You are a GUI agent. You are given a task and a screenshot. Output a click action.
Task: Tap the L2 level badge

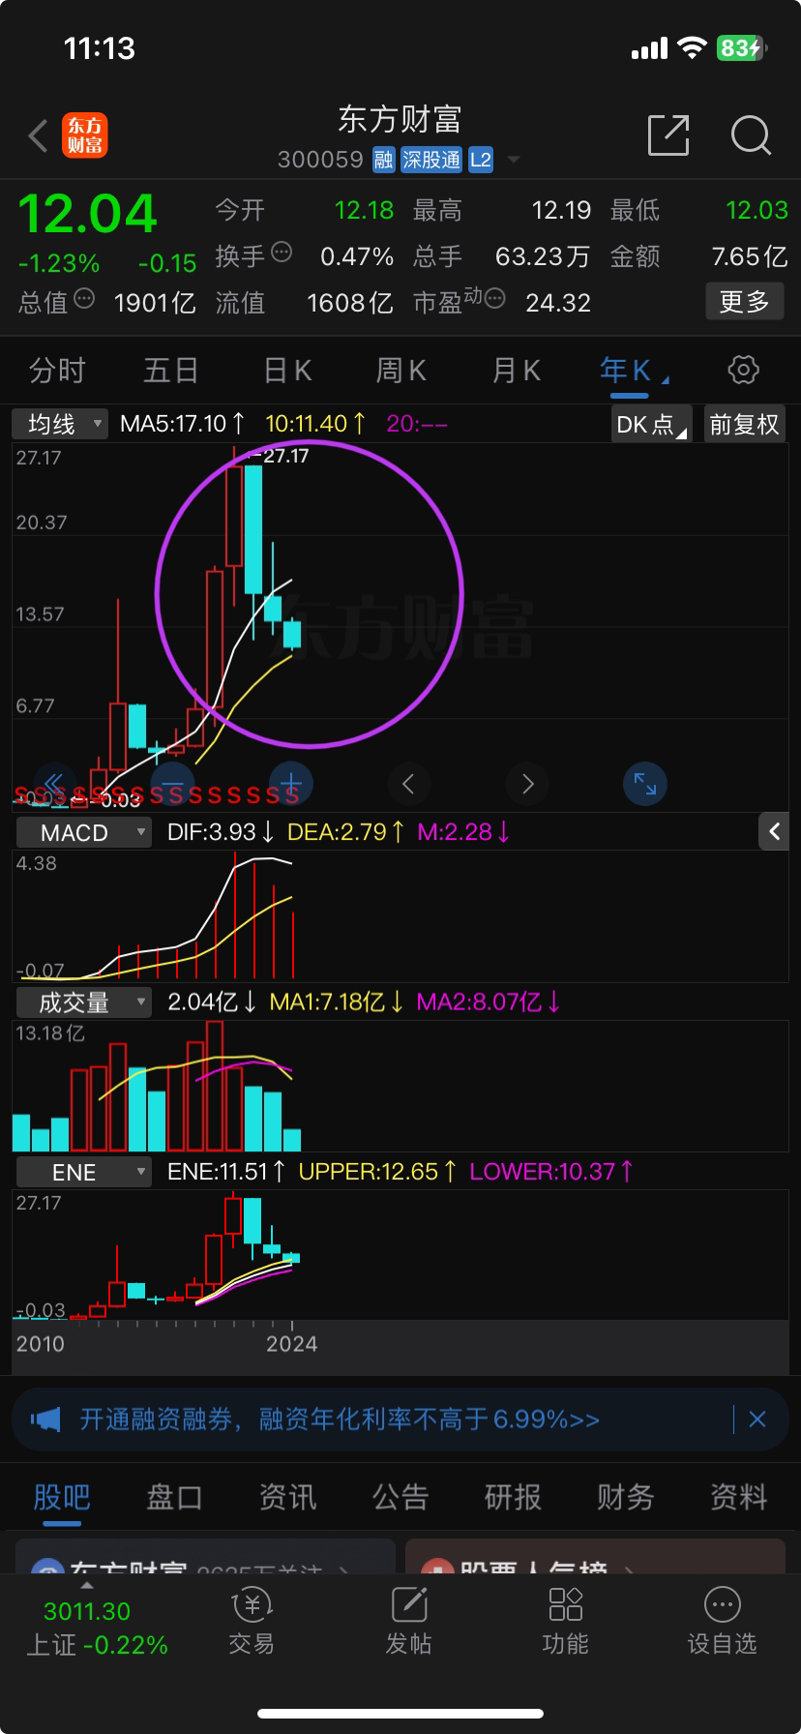[481, 160]
